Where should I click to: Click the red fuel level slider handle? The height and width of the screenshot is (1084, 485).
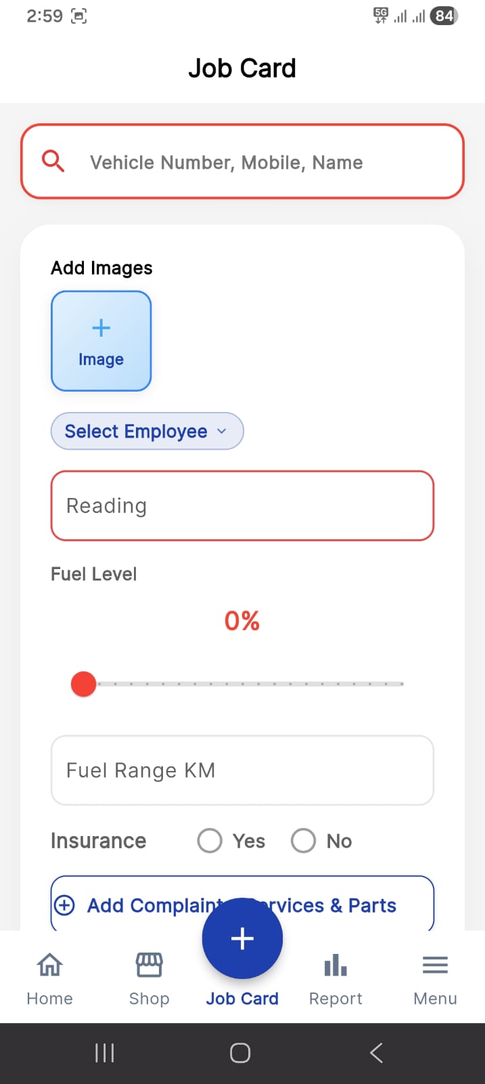84,684
